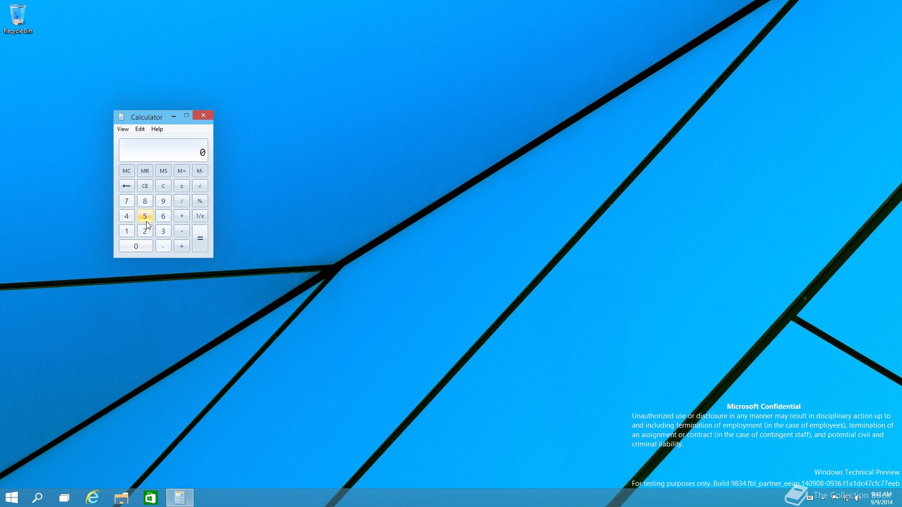902x507 pixels.
Task: Click the plus (+) button
Action: pyautogui.click(x=181, y=246)
